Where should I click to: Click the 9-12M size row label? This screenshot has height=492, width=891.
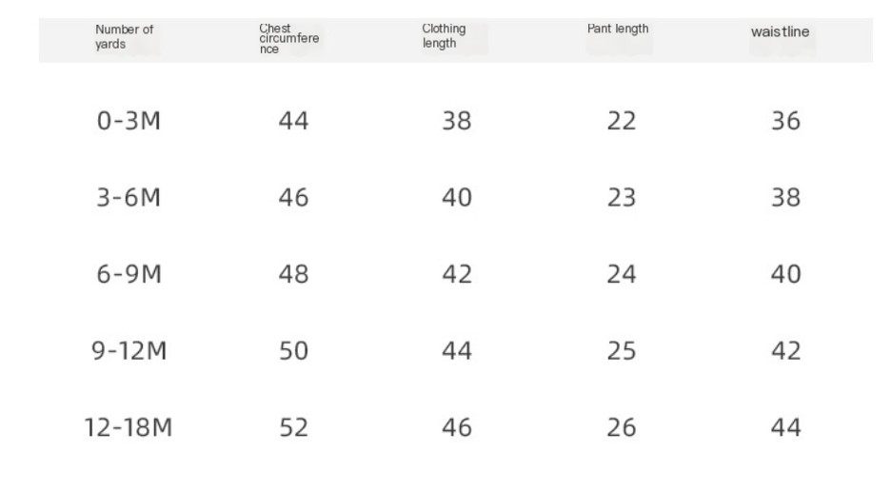tap(129, 351)
